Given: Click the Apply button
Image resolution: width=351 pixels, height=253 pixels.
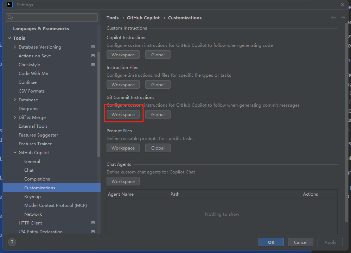Looking at the screenshot, I should [330, 242].
